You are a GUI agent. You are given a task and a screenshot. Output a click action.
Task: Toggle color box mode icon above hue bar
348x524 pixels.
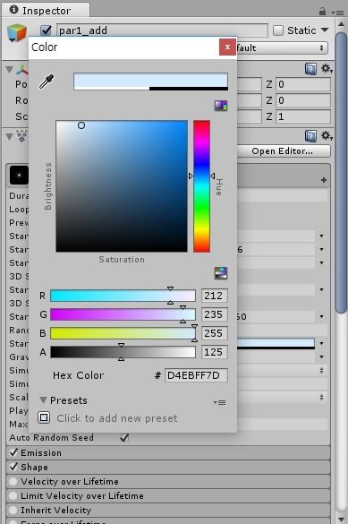(221, 106)
